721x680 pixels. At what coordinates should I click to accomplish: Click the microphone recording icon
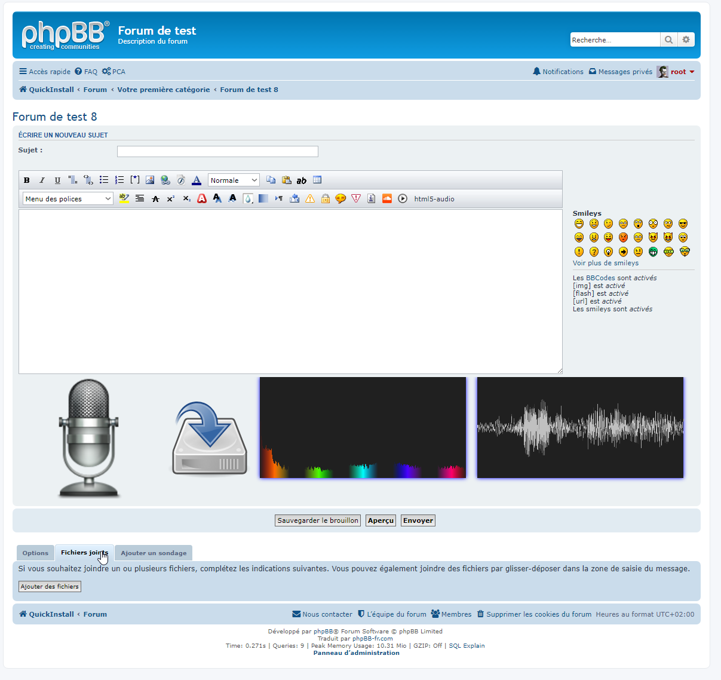click(88, 439)
